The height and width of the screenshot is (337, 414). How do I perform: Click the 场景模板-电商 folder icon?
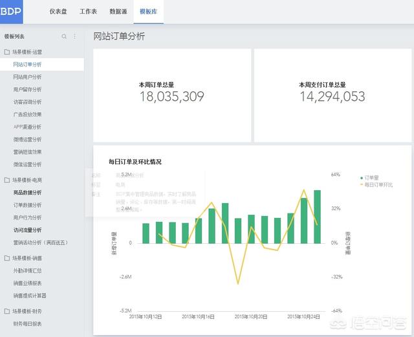pyautogui.click(x=7, y=180)
